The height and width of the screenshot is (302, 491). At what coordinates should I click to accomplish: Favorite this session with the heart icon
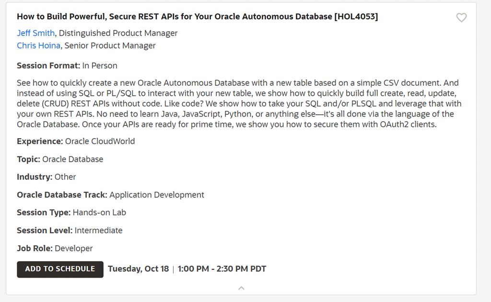point(461,18)
